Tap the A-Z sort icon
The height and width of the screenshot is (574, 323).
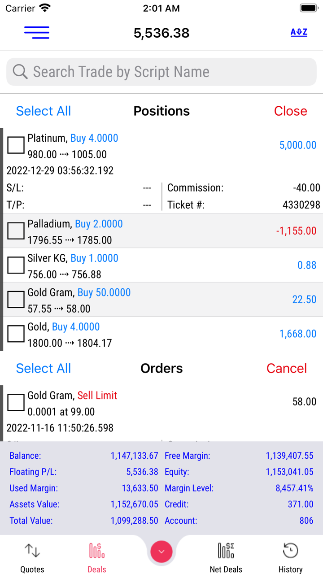[299, 32]
